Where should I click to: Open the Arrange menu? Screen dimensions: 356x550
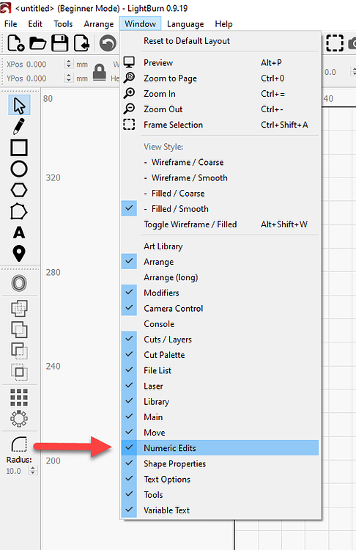coord(98,24)
